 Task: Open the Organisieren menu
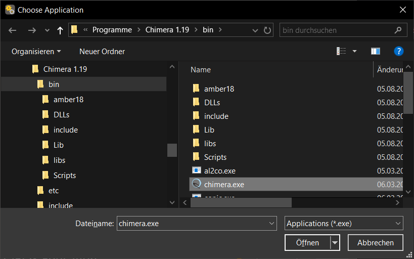[36, 51]
